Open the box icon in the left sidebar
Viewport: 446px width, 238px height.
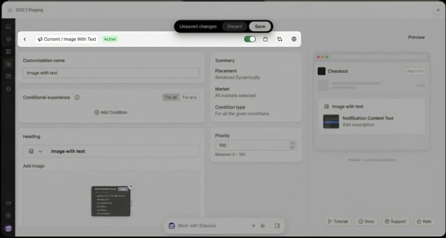pos(8,39)
